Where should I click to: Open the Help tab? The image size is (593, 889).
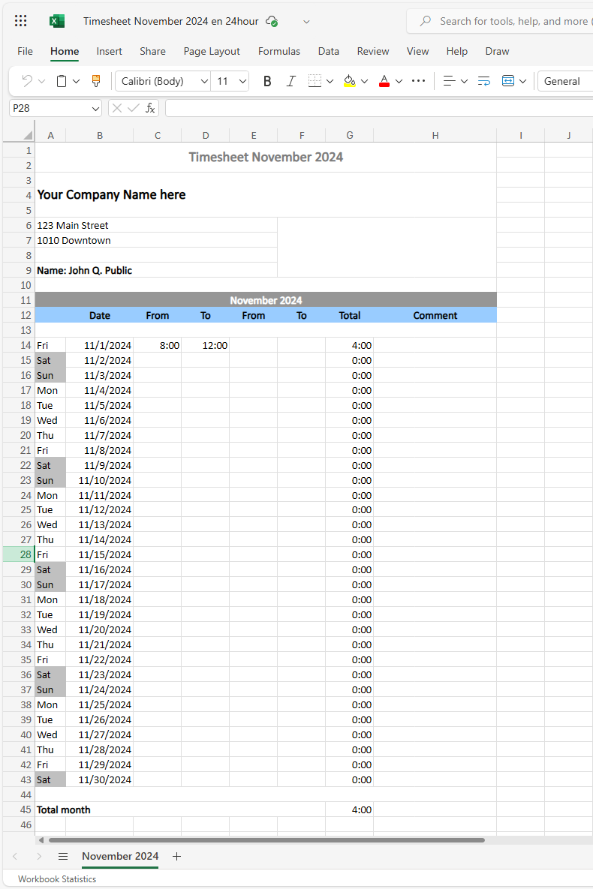pos(457,51)
